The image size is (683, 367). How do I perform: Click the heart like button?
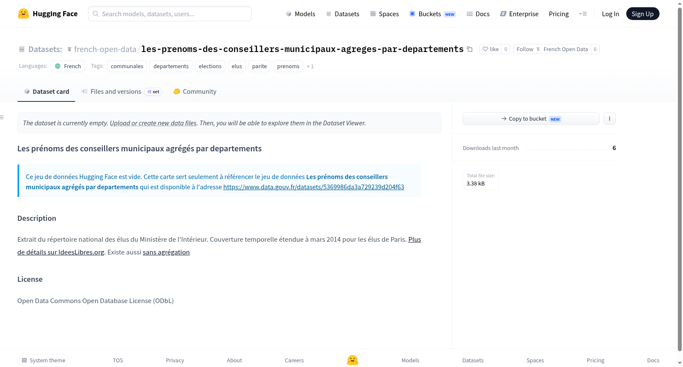[490, 49]
